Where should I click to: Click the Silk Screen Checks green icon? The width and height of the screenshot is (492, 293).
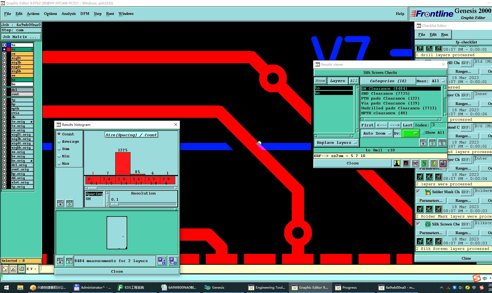point(428,224)
